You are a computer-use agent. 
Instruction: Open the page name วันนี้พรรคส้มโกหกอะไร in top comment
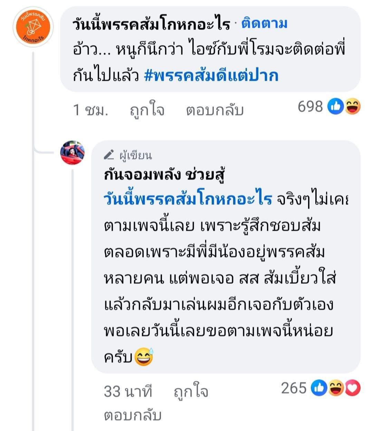[151, 25]
